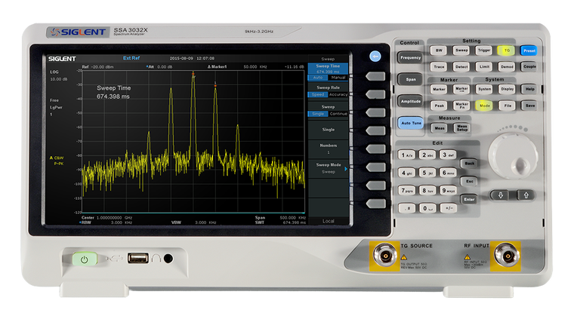Toggle the lit TG key
The image size is (574, 322).
point(506,51)
